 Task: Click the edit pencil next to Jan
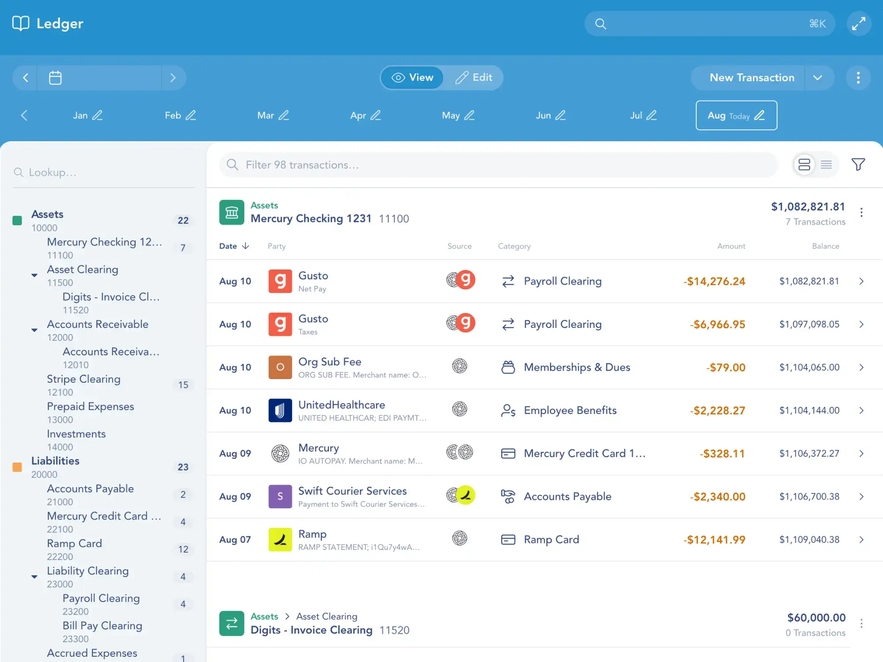pyautogui.click(x=97, y=115)
